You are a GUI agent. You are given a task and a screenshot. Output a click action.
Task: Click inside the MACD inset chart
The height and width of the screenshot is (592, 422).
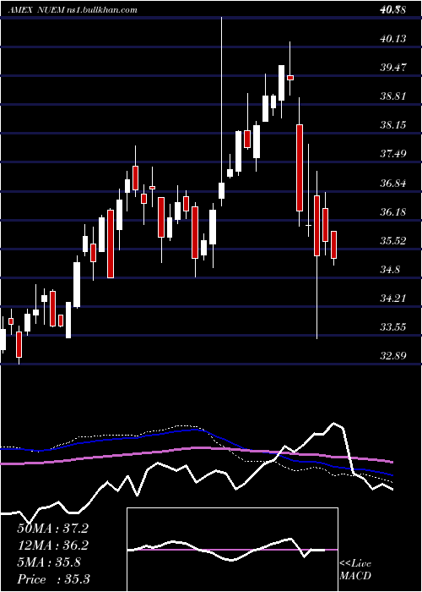[x=232, y=550]
